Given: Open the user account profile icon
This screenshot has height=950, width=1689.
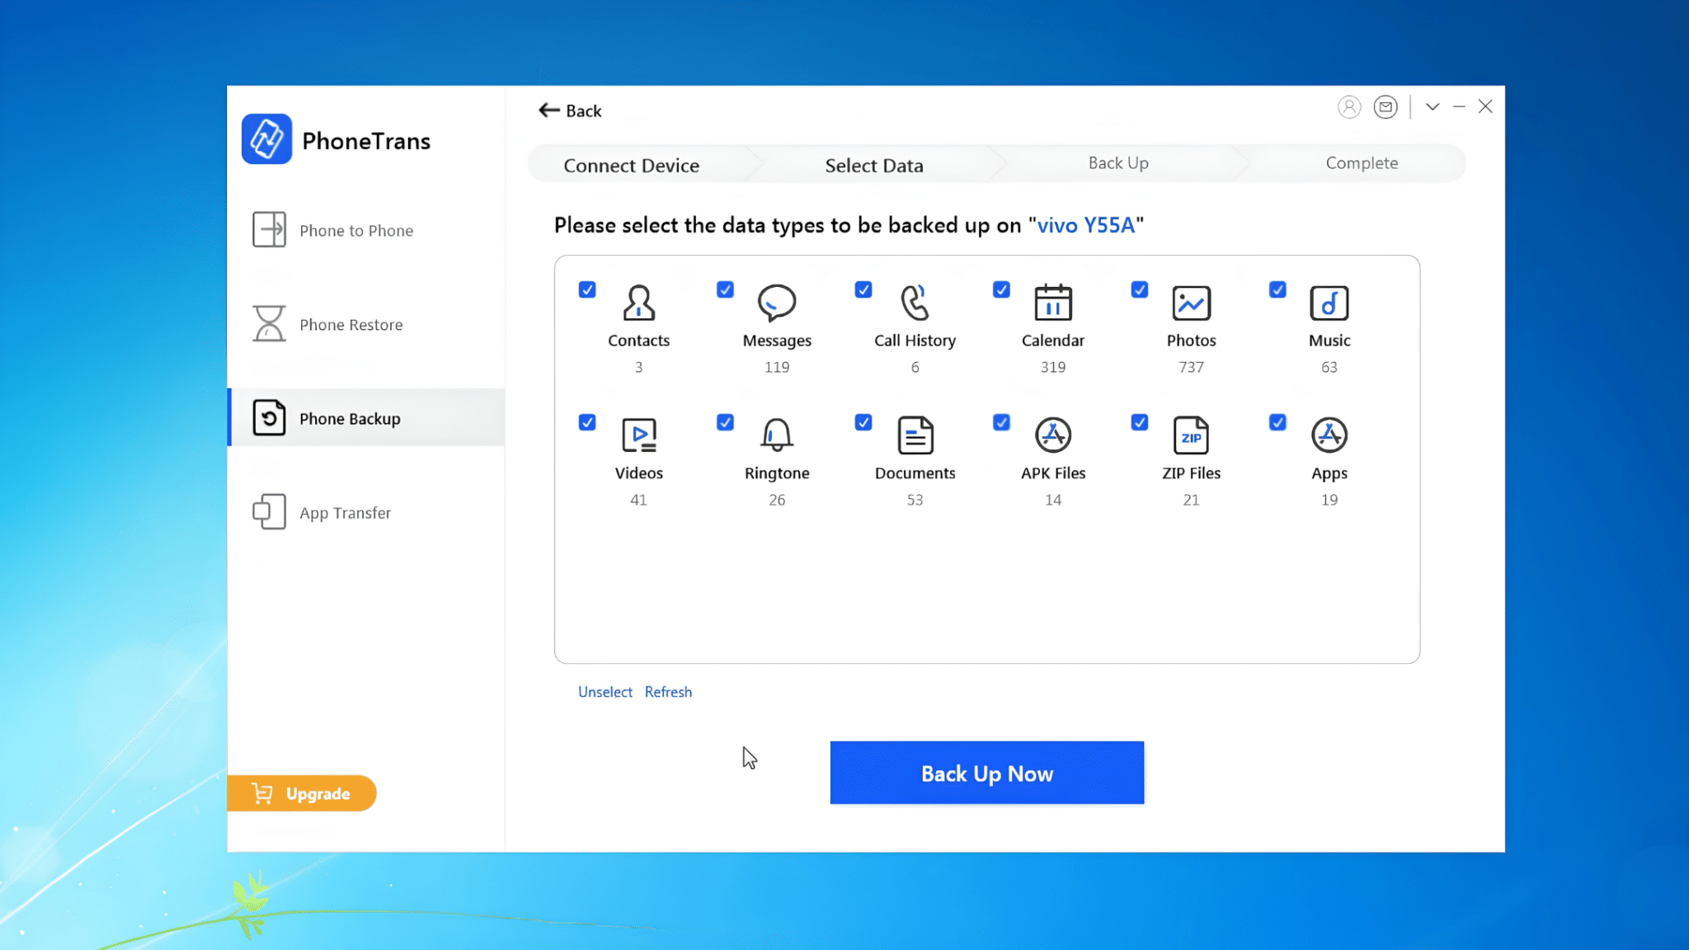Looking at the screenshot, I should pyautogui.click(x=1349, y=107).
